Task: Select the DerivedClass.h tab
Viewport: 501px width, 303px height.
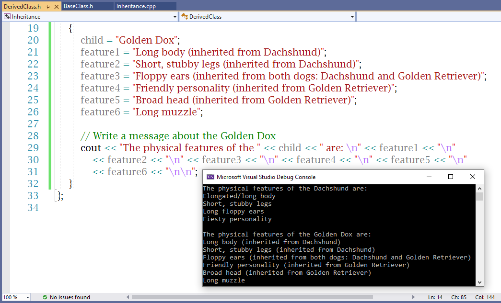Action: pos(23,6)
